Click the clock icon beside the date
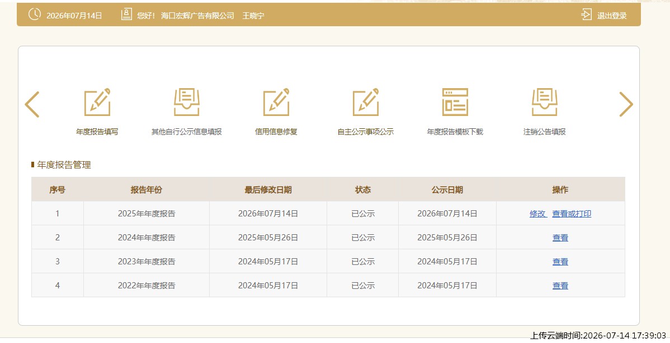Screen dimensions: 670x343 35,15
